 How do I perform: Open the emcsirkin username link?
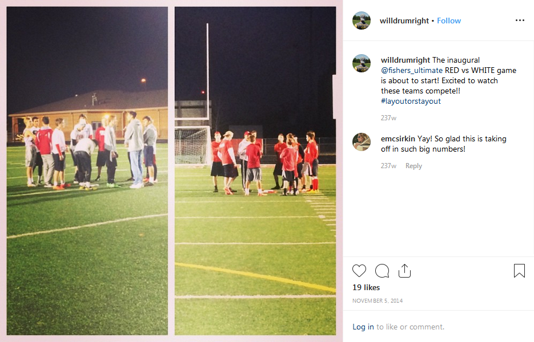(398, 139)
